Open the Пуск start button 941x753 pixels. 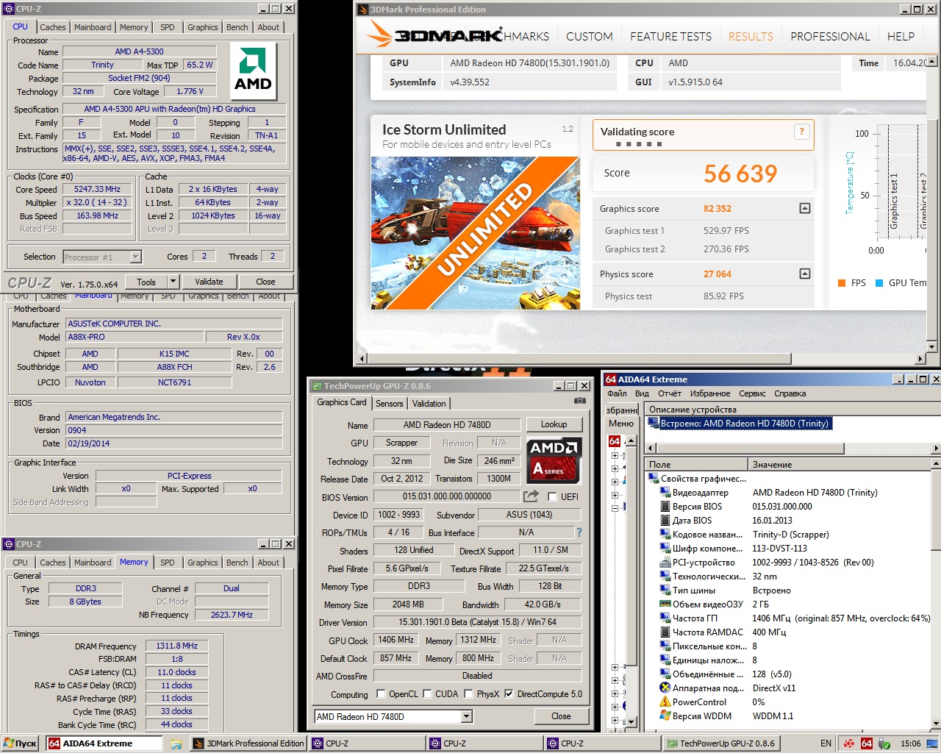[x=20, y=743]
